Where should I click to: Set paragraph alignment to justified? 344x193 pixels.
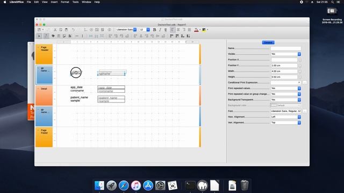189,29
